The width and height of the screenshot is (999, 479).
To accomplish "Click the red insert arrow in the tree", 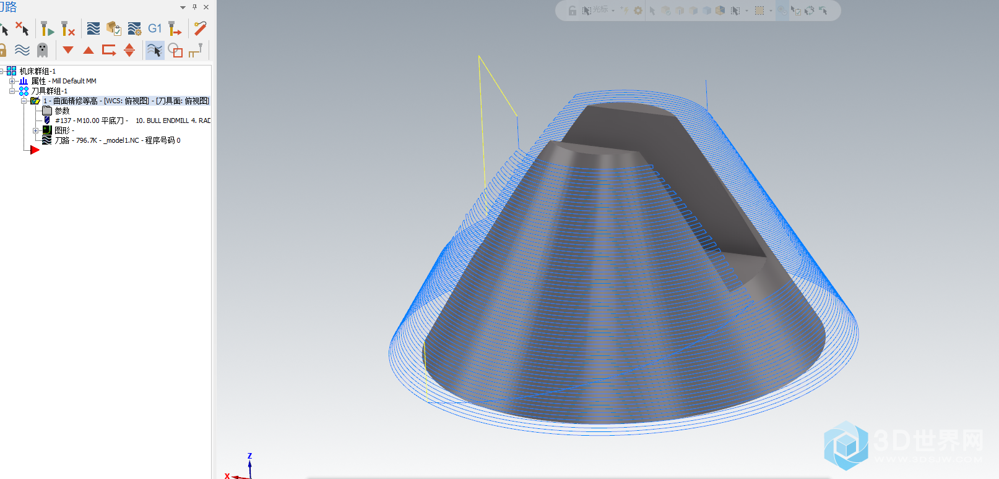I will (35, 150).
